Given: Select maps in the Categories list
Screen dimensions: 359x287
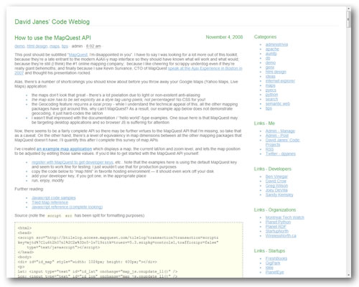Looking at the screenshot, I should point(271,85).
